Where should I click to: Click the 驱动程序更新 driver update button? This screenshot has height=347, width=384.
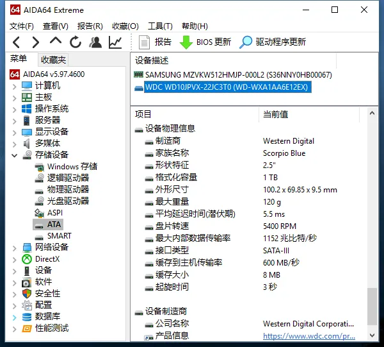273,42
